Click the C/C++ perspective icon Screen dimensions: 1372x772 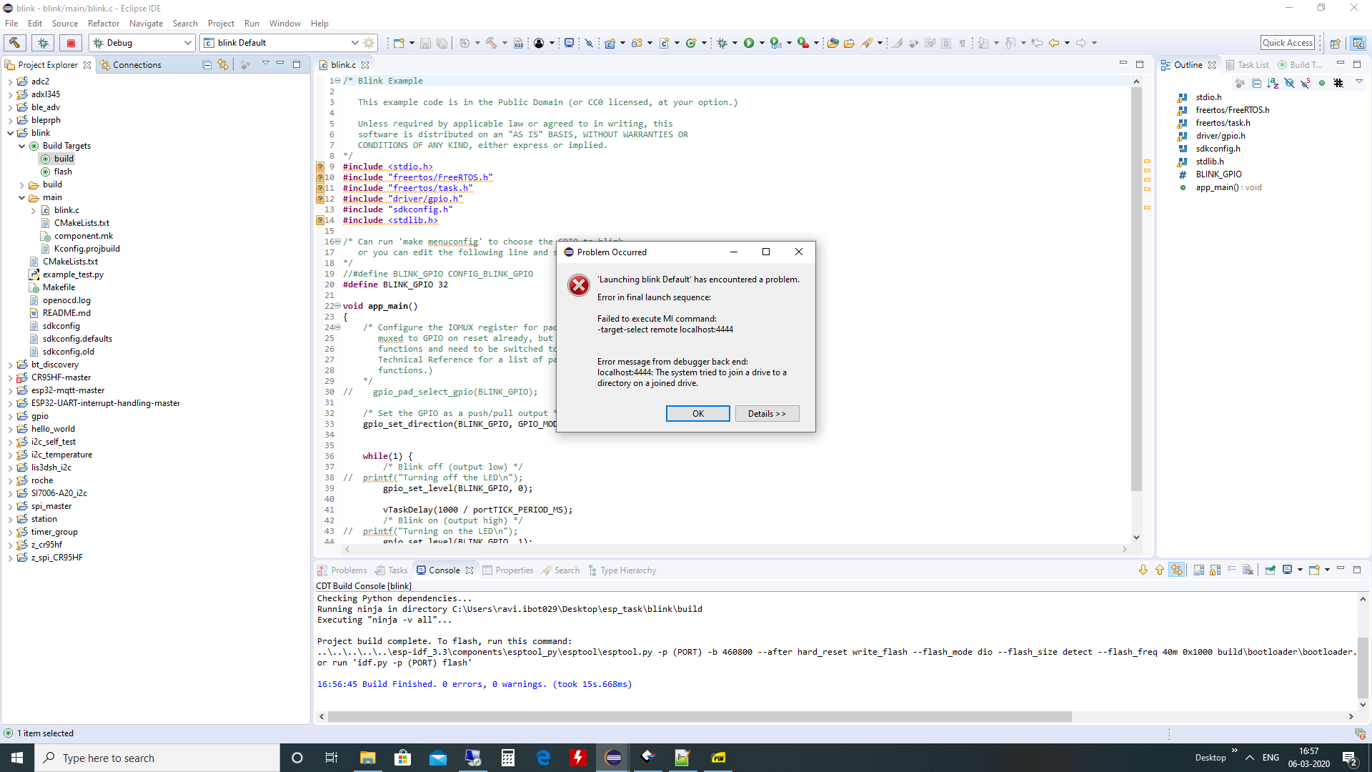click(x=1358, y=43)
